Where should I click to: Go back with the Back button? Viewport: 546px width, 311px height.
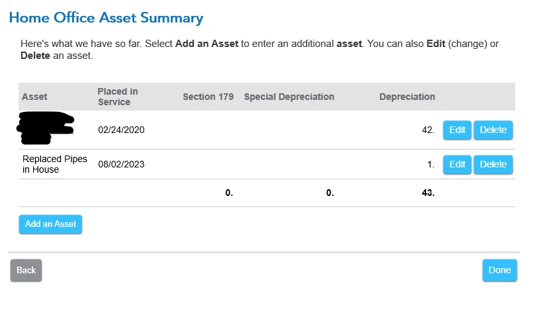26,270
